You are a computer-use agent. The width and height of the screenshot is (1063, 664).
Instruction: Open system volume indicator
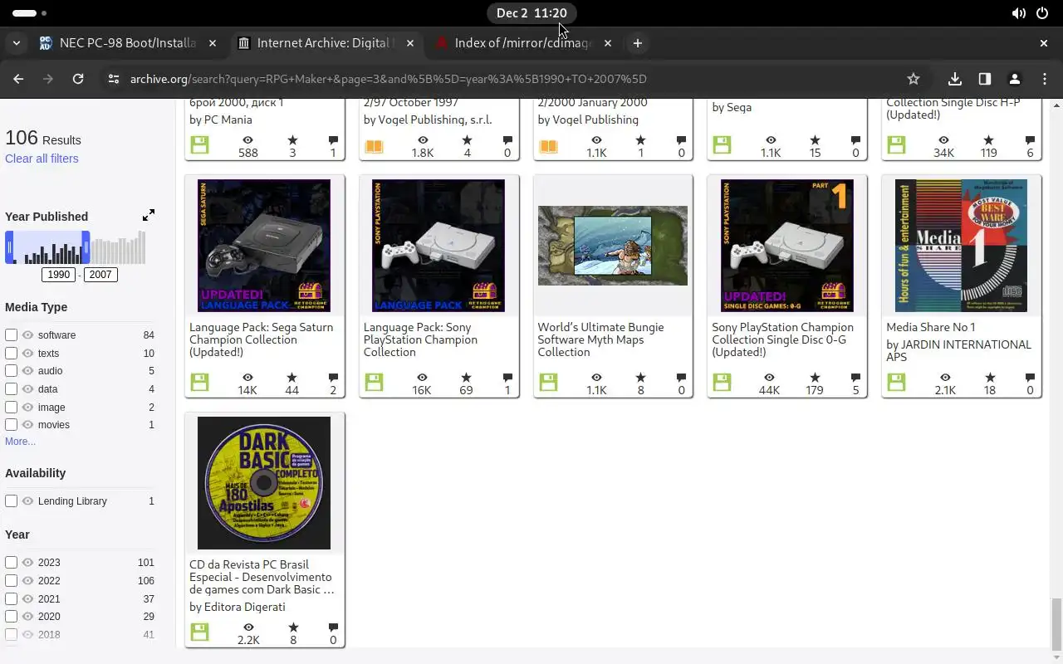click(x=1018, y=13)
